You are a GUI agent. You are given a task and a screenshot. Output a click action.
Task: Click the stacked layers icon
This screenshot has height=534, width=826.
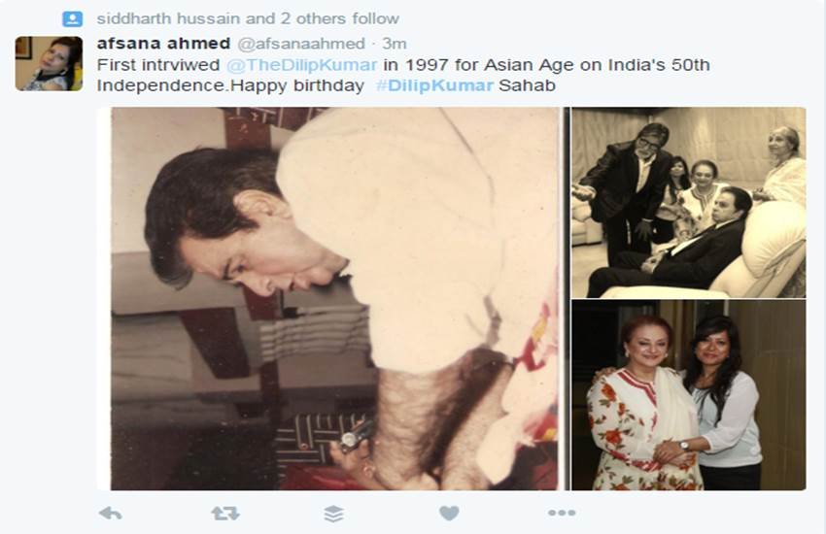(334, 514)
